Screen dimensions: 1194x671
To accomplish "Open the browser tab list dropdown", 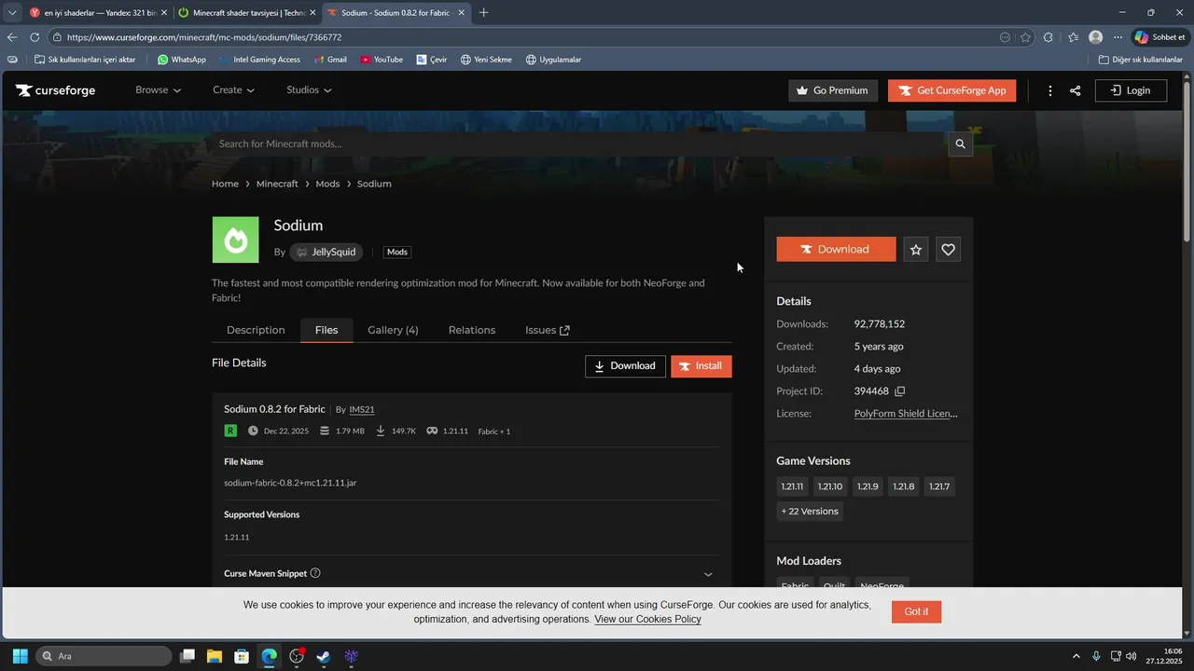I will point(12,13).
